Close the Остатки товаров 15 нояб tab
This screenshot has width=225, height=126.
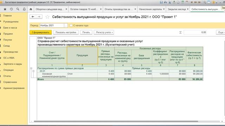pos(101,9)
